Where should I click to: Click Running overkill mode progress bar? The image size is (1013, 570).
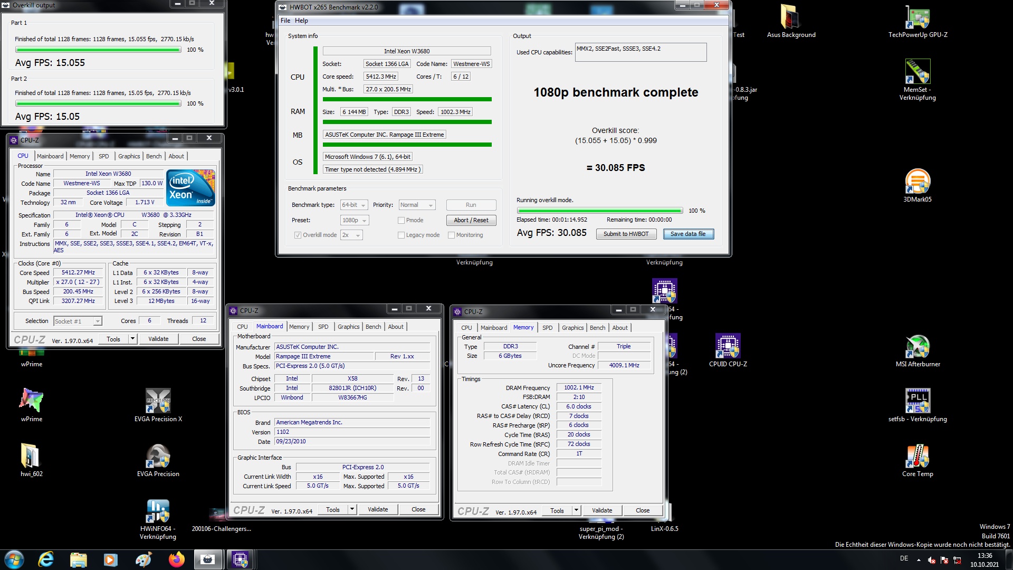[599, 211]
